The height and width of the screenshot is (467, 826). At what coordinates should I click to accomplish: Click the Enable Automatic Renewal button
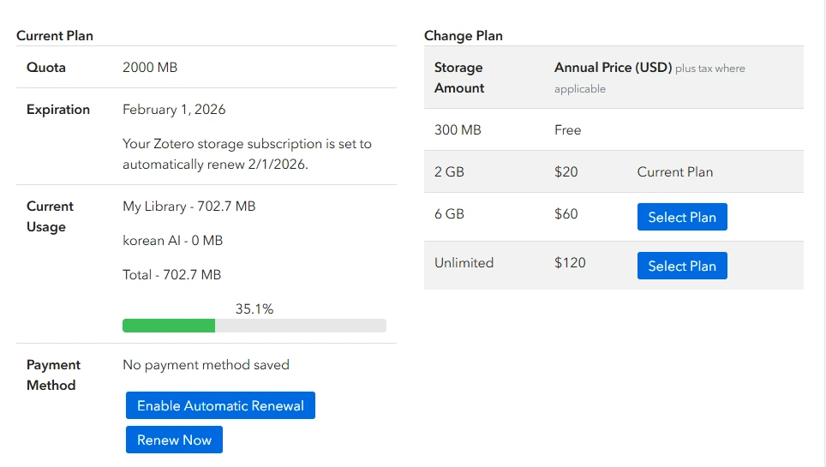tap(220, 405)
